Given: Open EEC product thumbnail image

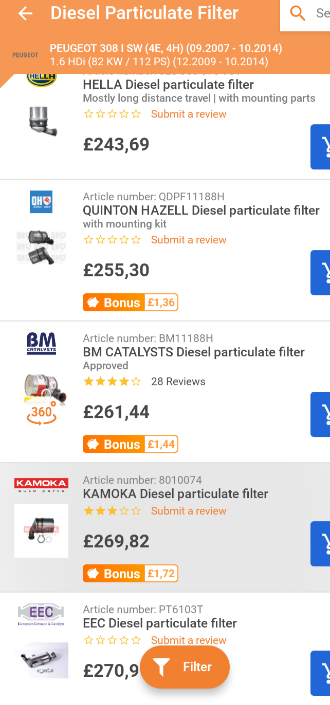Looking at the screenshot, I should [41, 660].
